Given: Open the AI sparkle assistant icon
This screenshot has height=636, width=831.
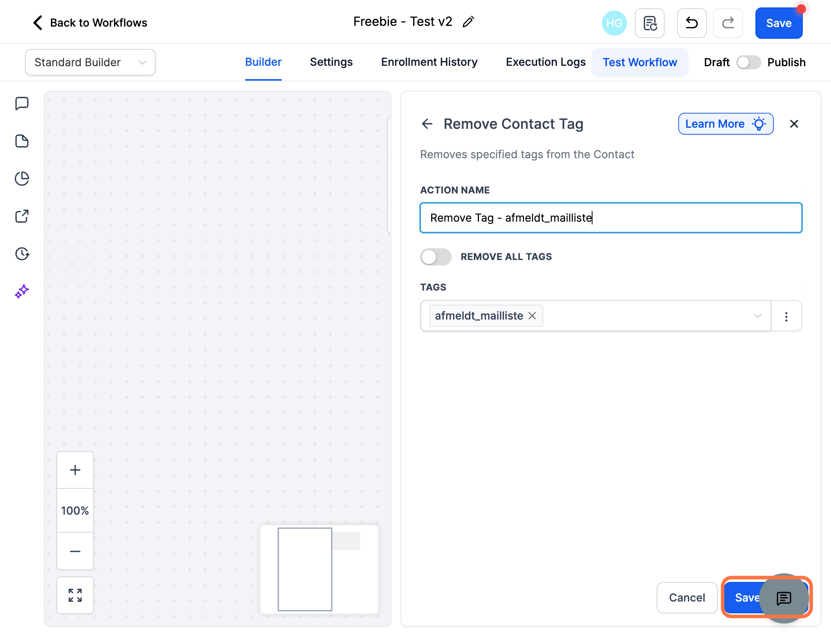Looking at the screenshot, I should [22, 291].
